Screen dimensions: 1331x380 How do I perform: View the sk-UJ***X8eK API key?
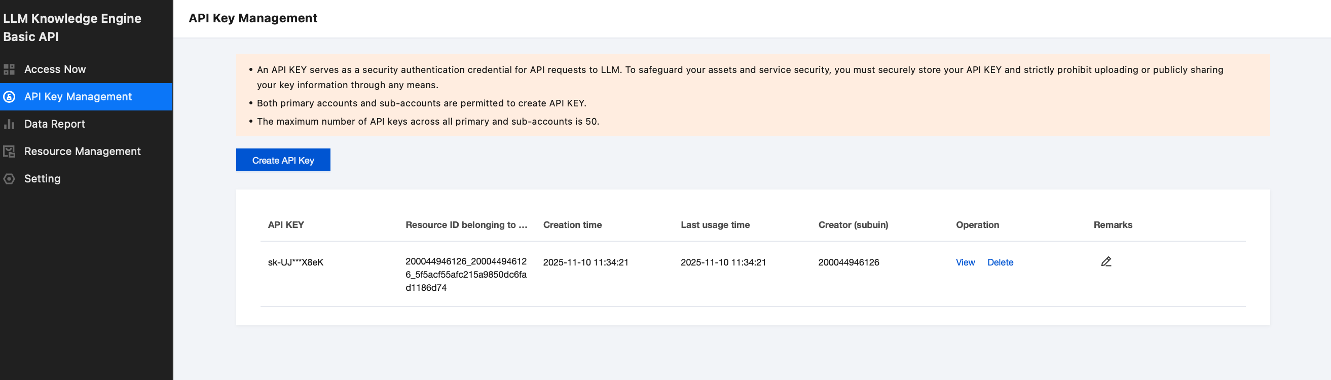pyautogui.click(x=965, y=262)
